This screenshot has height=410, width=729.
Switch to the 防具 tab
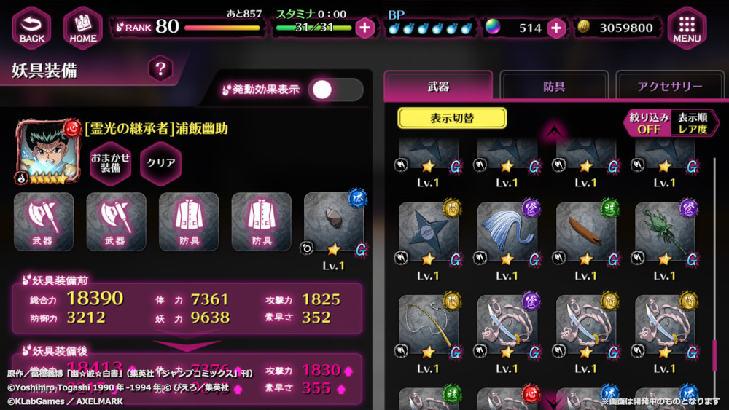(554, 86)
